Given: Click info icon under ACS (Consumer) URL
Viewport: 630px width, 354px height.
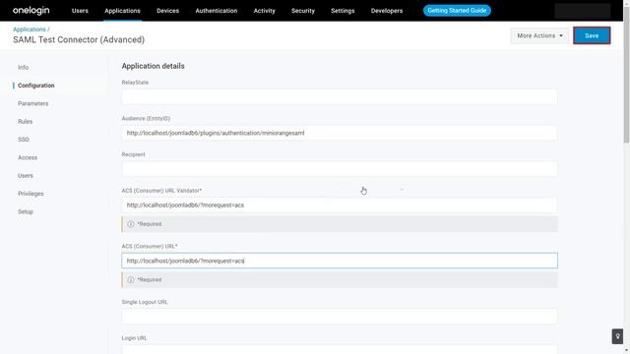Looking at the screenshot, I should 131,279.
